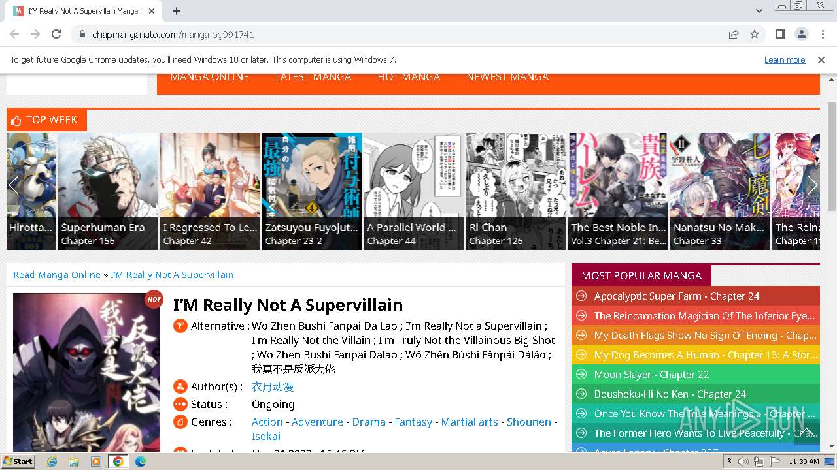Image resolution: width=837 pixels, height=470 pixels.
Task: Open Superhuman Era thumbnail
Action: pyautogui.click(x=109, y=191)
